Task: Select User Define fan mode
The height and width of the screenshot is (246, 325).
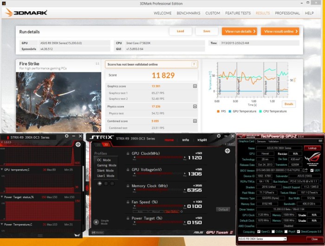Action: pyautogui.click(x=172, y=212)
